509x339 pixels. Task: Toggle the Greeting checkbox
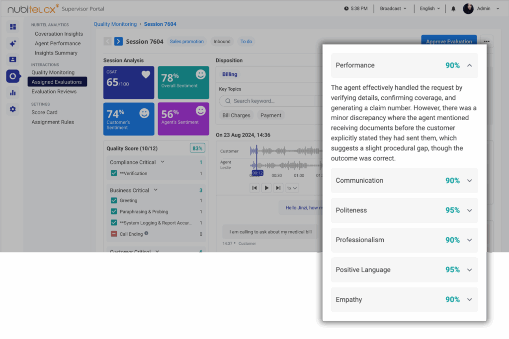pos(114,201)
